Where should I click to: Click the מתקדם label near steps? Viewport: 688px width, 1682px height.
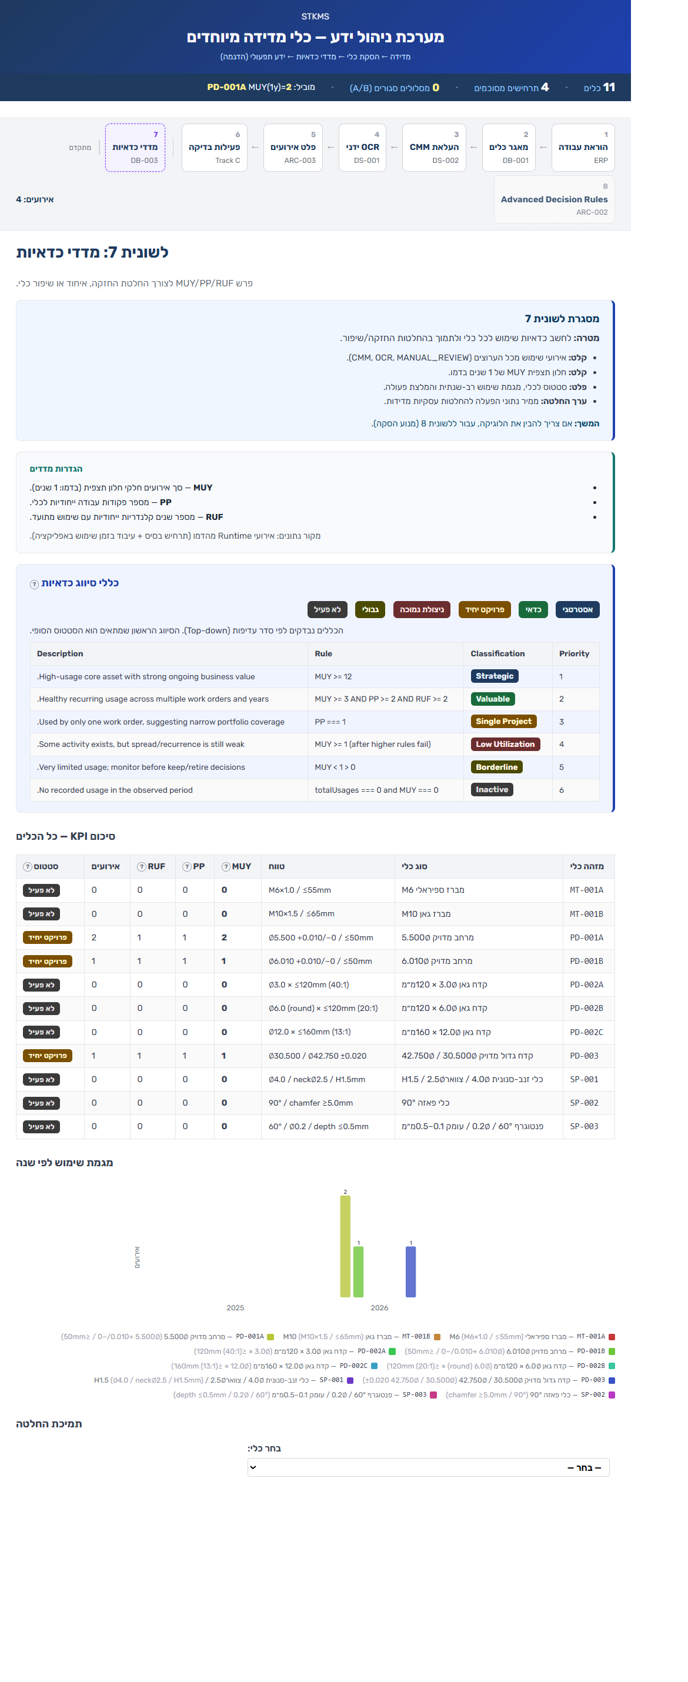click(79, 148)
